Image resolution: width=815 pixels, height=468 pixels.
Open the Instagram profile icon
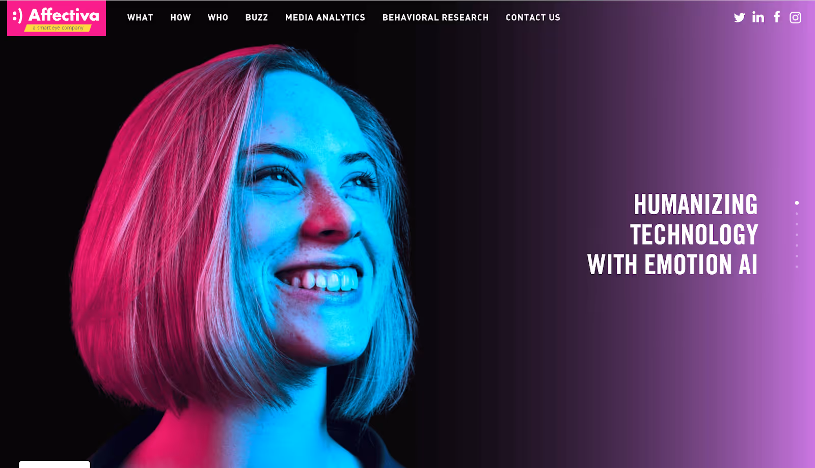pyautogui.click(x=795, y=18)
